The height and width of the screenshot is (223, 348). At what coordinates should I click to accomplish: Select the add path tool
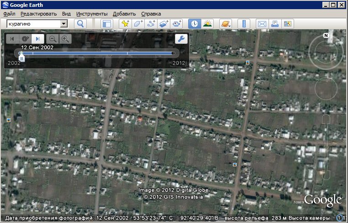tap(151, 24)
